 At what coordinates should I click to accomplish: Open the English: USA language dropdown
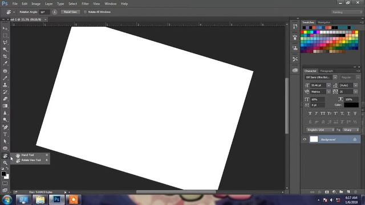pyautogui.click(x=321, y=130)
